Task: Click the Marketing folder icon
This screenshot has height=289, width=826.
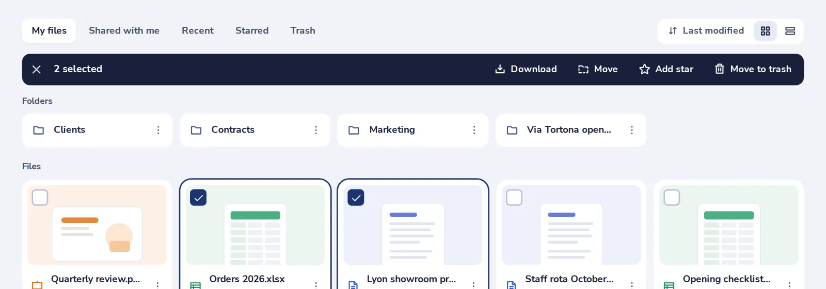Action: tap(354, 130)
